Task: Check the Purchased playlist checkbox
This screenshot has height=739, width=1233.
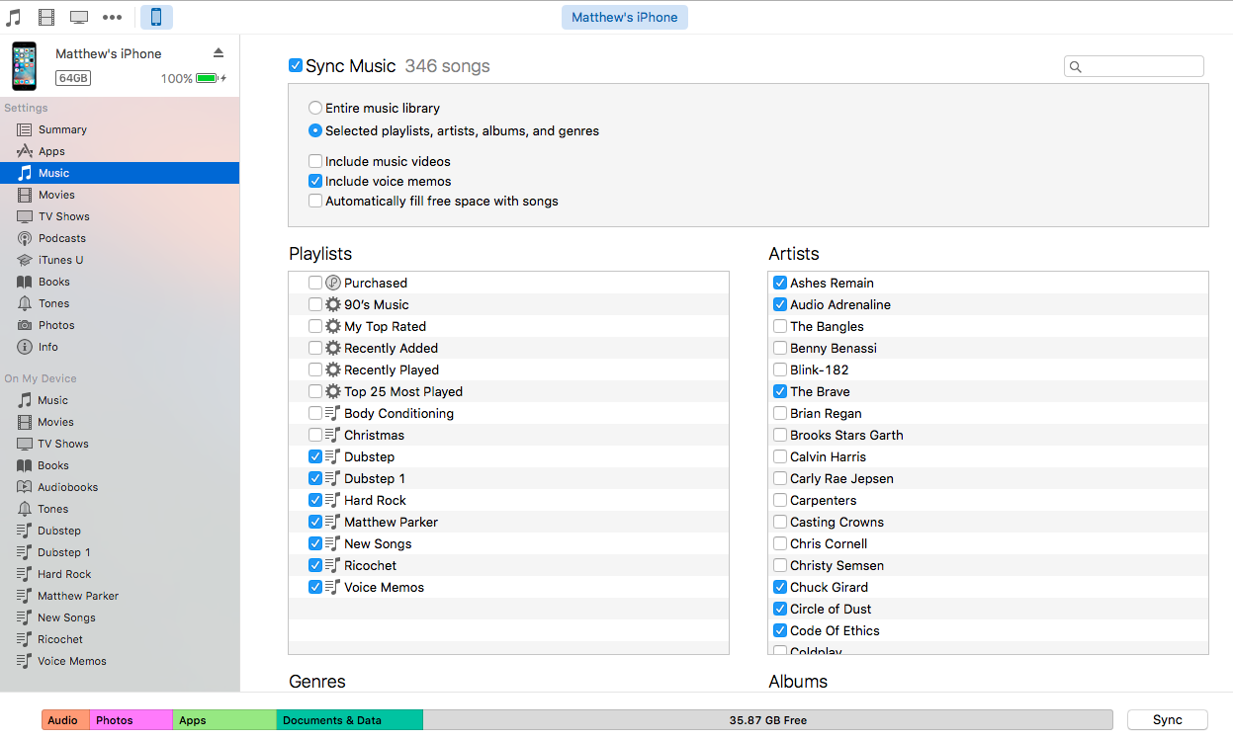Action: tap(315, 283)
